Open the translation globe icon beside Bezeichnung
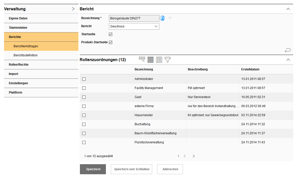Screen dimensions: 297x176 click(x=162, y=18)
